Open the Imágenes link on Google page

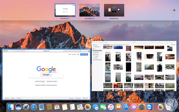74,54
